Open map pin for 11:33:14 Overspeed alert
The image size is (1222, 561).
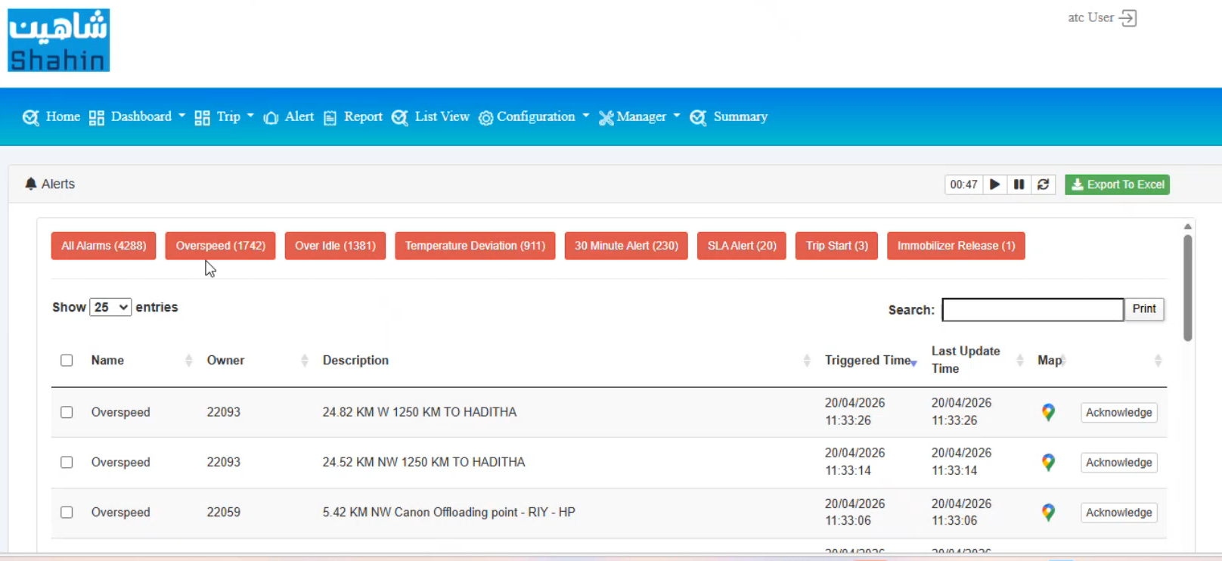(x=1048, y=462)
